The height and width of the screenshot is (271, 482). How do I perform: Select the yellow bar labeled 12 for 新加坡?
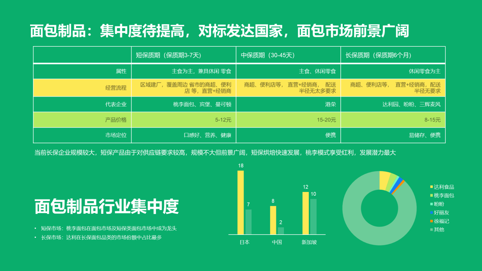coord(305,213)
